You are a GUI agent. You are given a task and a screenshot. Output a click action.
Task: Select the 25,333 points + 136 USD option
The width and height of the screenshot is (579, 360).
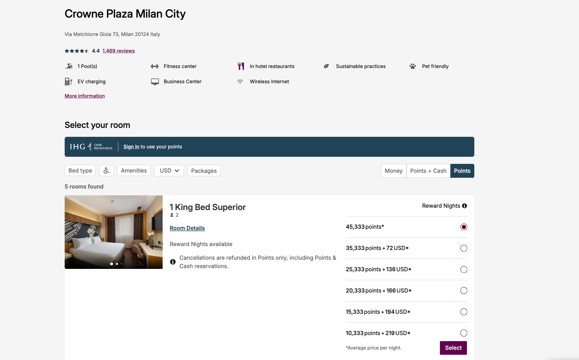(463, 269)
